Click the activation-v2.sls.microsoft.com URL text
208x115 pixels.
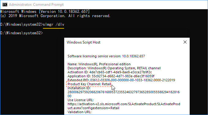(124, 104)
